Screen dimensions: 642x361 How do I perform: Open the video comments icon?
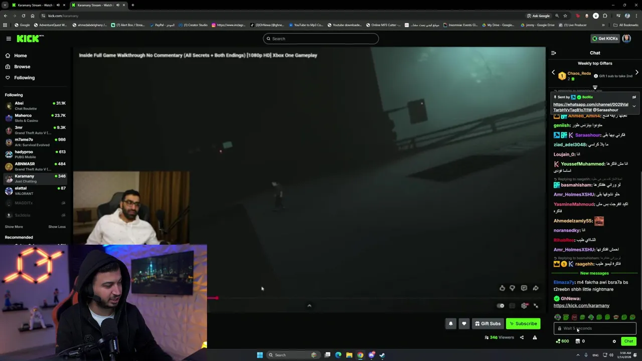pyautogui.click(x=524, y=288)
